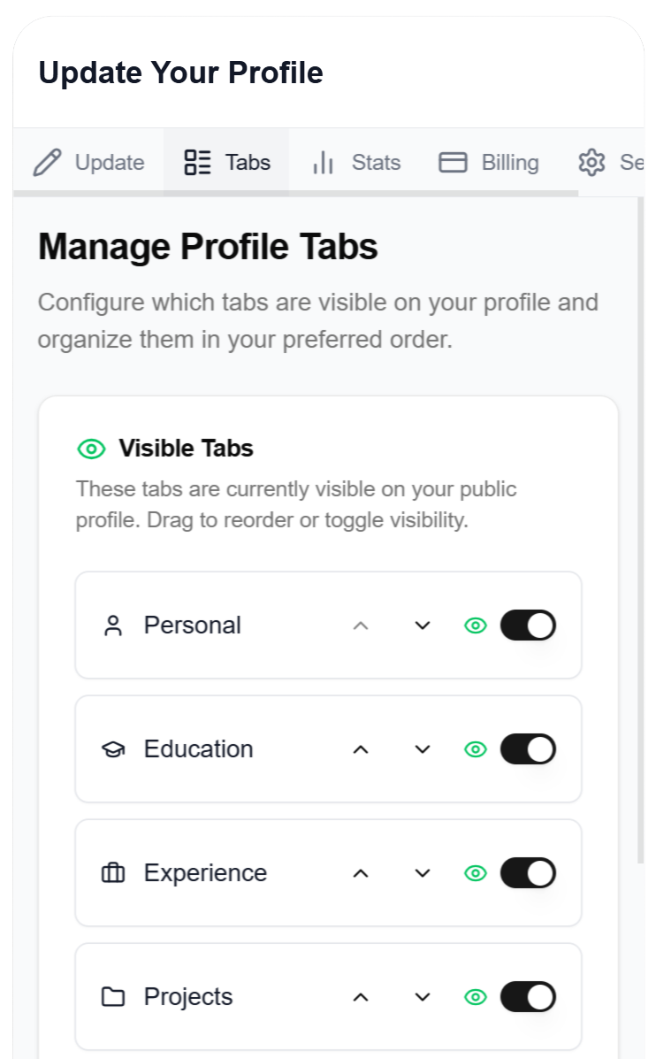The width and height of the screenshot is (656, 1059).
Task: Turn off the Personal tab switch
Action: pyautogui.click(x=529, y=625)
